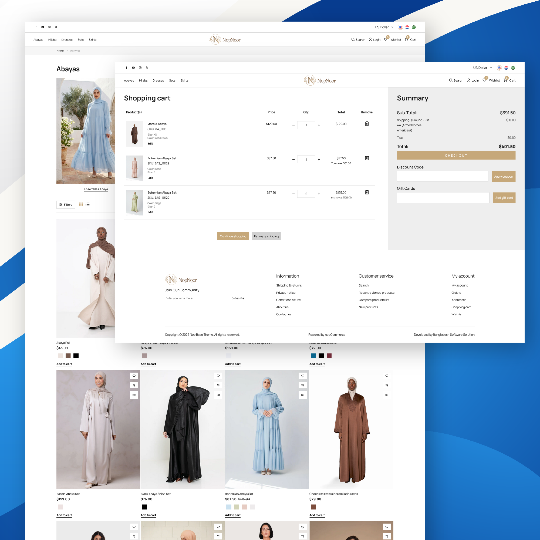Select black swatch for Abaya Pull
540x540 pixels.
76,356
